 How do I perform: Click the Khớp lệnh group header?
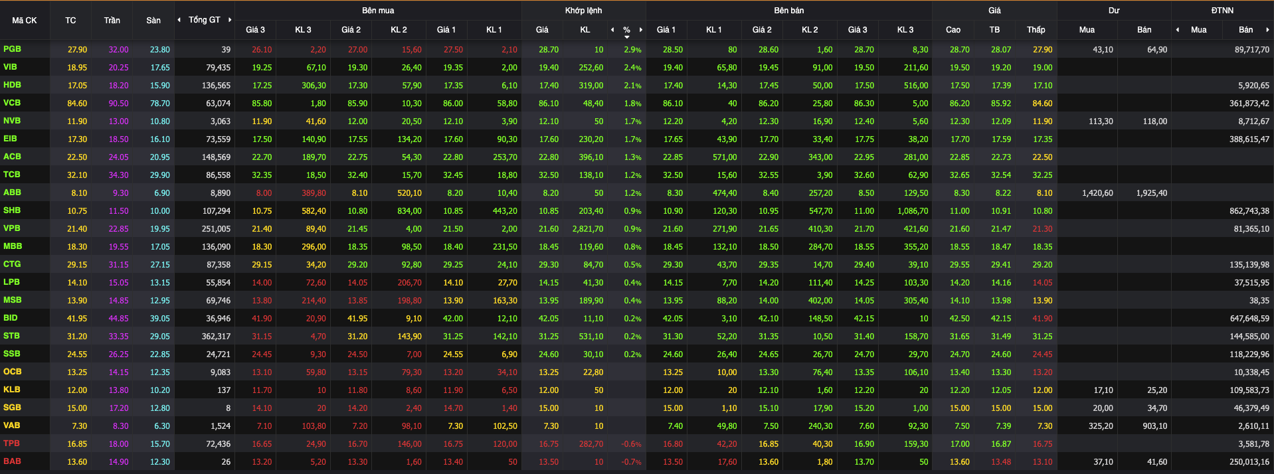coord(583,11)
